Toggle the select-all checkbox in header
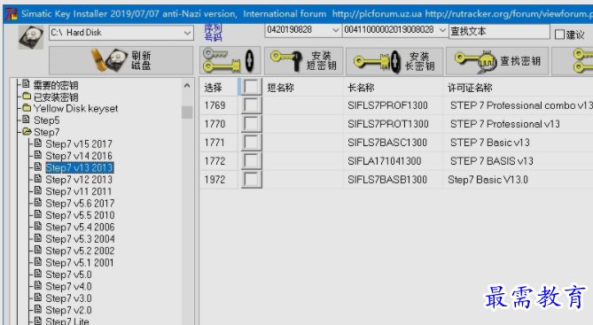Image resolution: width=593 pixels, height=325 pixels. (x=252, y=87)
